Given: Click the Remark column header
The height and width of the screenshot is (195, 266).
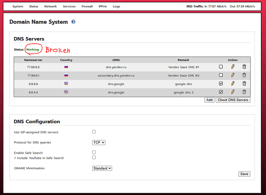Looking at the screenshot, I should click(x=183, y=60).
